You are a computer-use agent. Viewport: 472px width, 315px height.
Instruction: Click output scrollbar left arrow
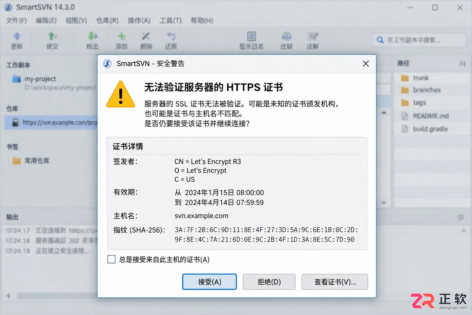8,296
